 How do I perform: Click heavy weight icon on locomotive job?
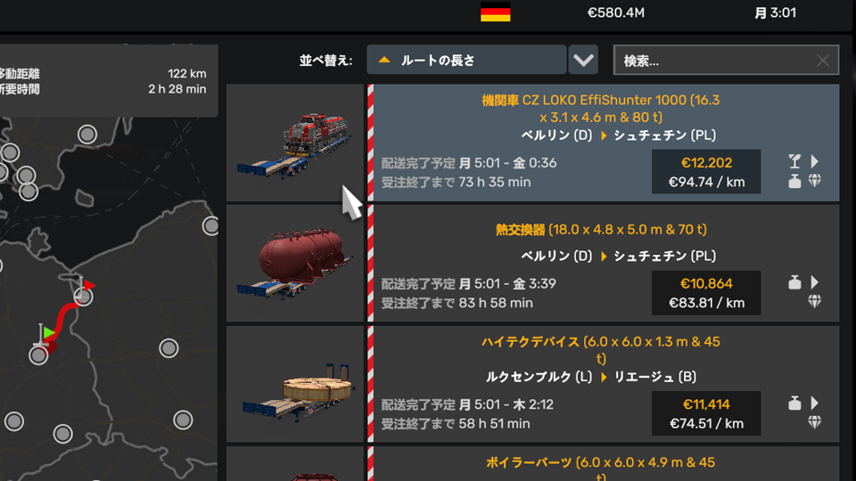point(794,181)
